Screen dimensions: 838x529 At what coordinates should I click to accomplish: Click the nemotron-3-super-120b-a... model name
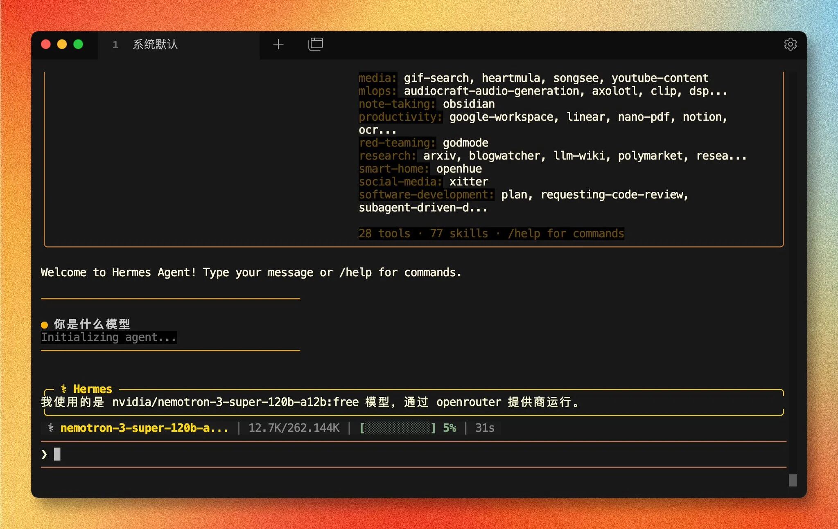coord(144,428)
